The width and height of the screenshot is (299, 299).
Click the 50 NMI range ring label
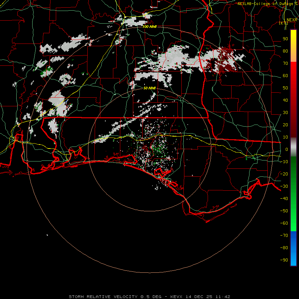(149, 88)
